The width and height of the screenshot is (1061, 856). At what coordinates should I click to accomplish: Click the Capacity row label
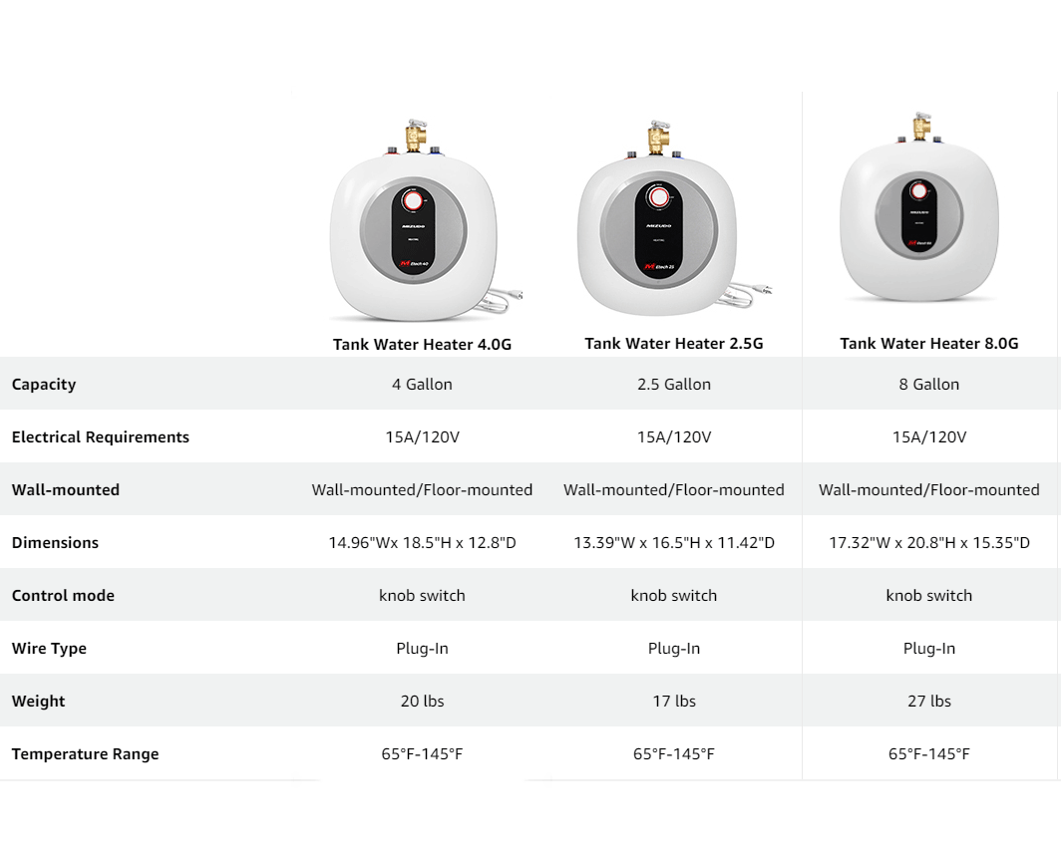(x=44, y=384)
